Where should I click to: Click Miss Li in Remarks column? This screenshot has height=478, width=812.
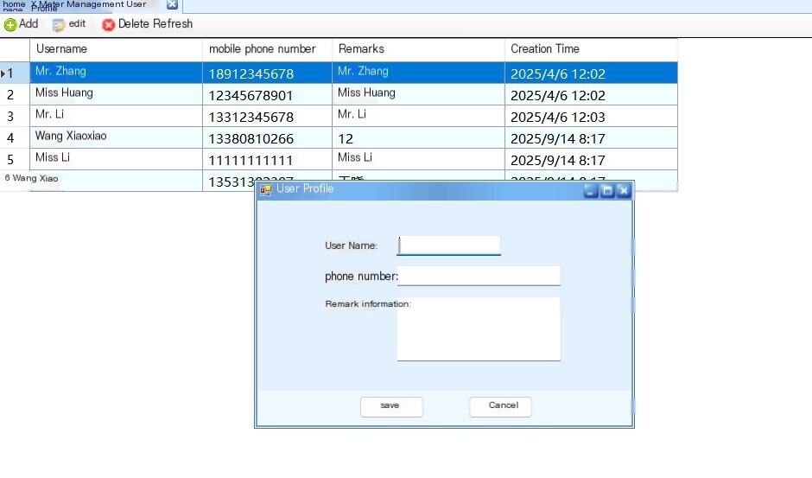pos(418,159)
